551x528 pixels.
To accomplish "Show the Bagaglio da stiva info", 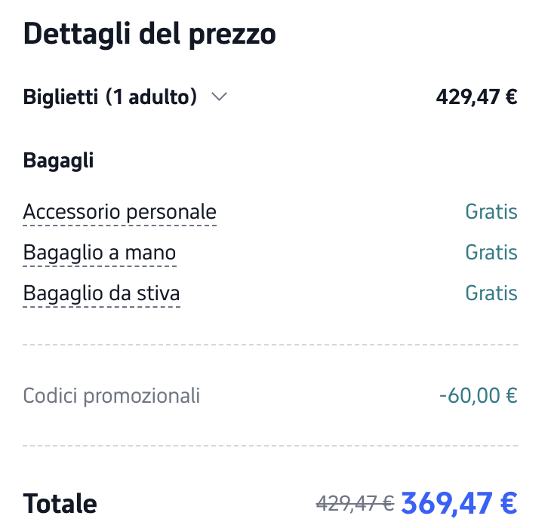I will 102,293.
